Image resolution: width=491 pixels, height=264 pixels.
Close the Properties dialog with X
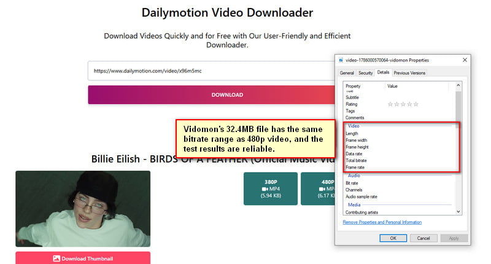pyautogui.click(x=465, y=60)
